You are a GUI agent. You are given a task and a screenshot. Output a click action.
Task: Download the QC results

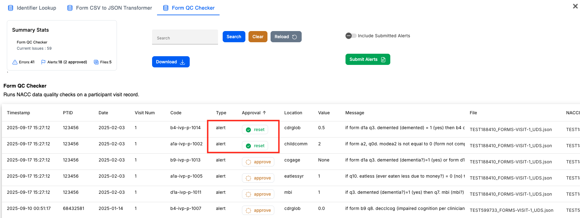pos(170,62)
